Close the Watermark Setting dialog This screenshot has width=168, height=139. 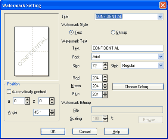pyautogui.click(x=163, y=5)
